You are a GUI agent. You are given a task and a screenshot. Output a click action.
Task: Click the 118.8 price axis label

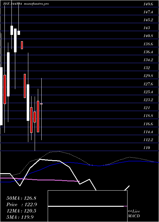(148, 116)
